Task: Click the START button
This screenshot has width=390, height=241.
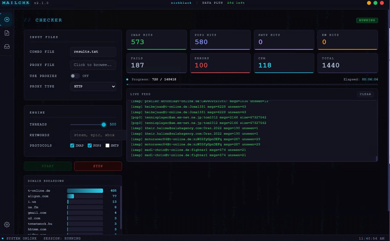Action: click(x=48, y=166)
